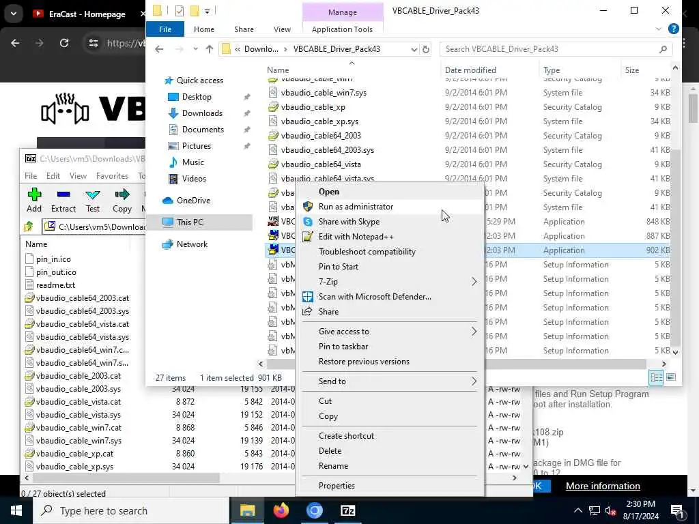Click Test icon in 7-Zip toolbar

point(93,194)
